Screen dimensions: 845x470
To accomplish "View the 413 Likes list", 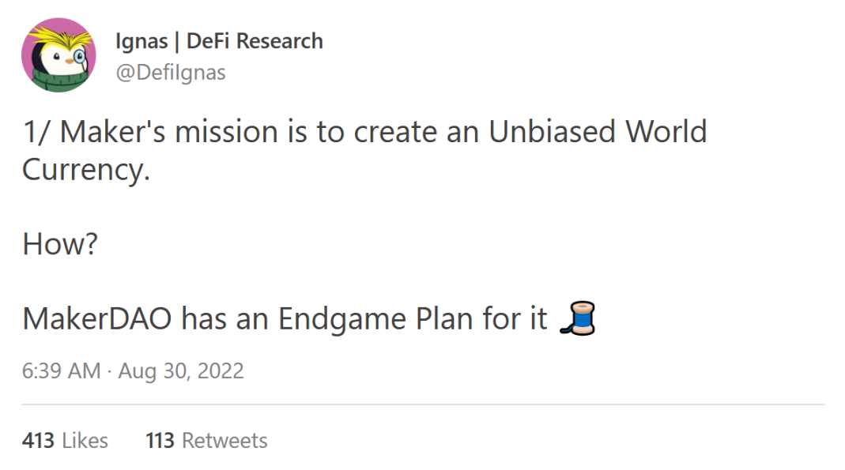I will [x=65, y=440].
